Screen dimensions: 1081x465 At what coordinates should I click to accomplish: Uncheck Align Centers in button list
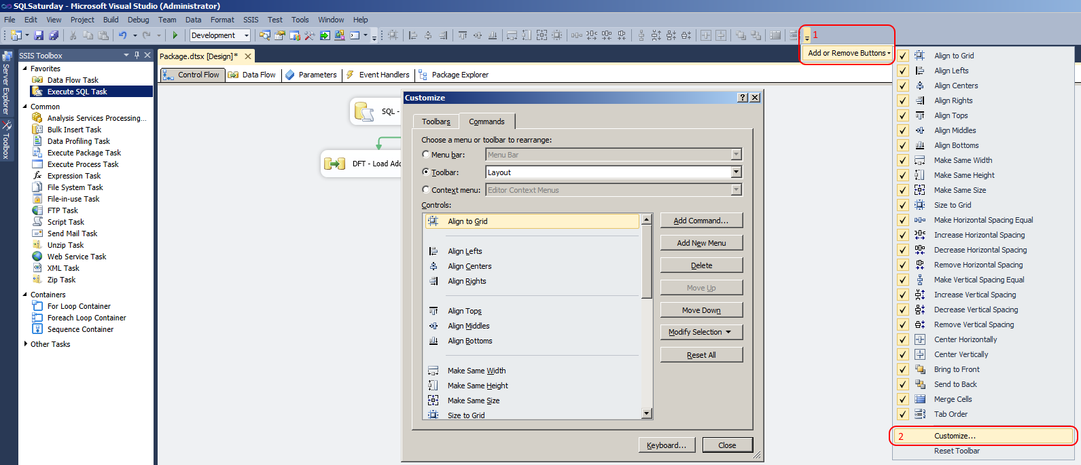point(903,86)
